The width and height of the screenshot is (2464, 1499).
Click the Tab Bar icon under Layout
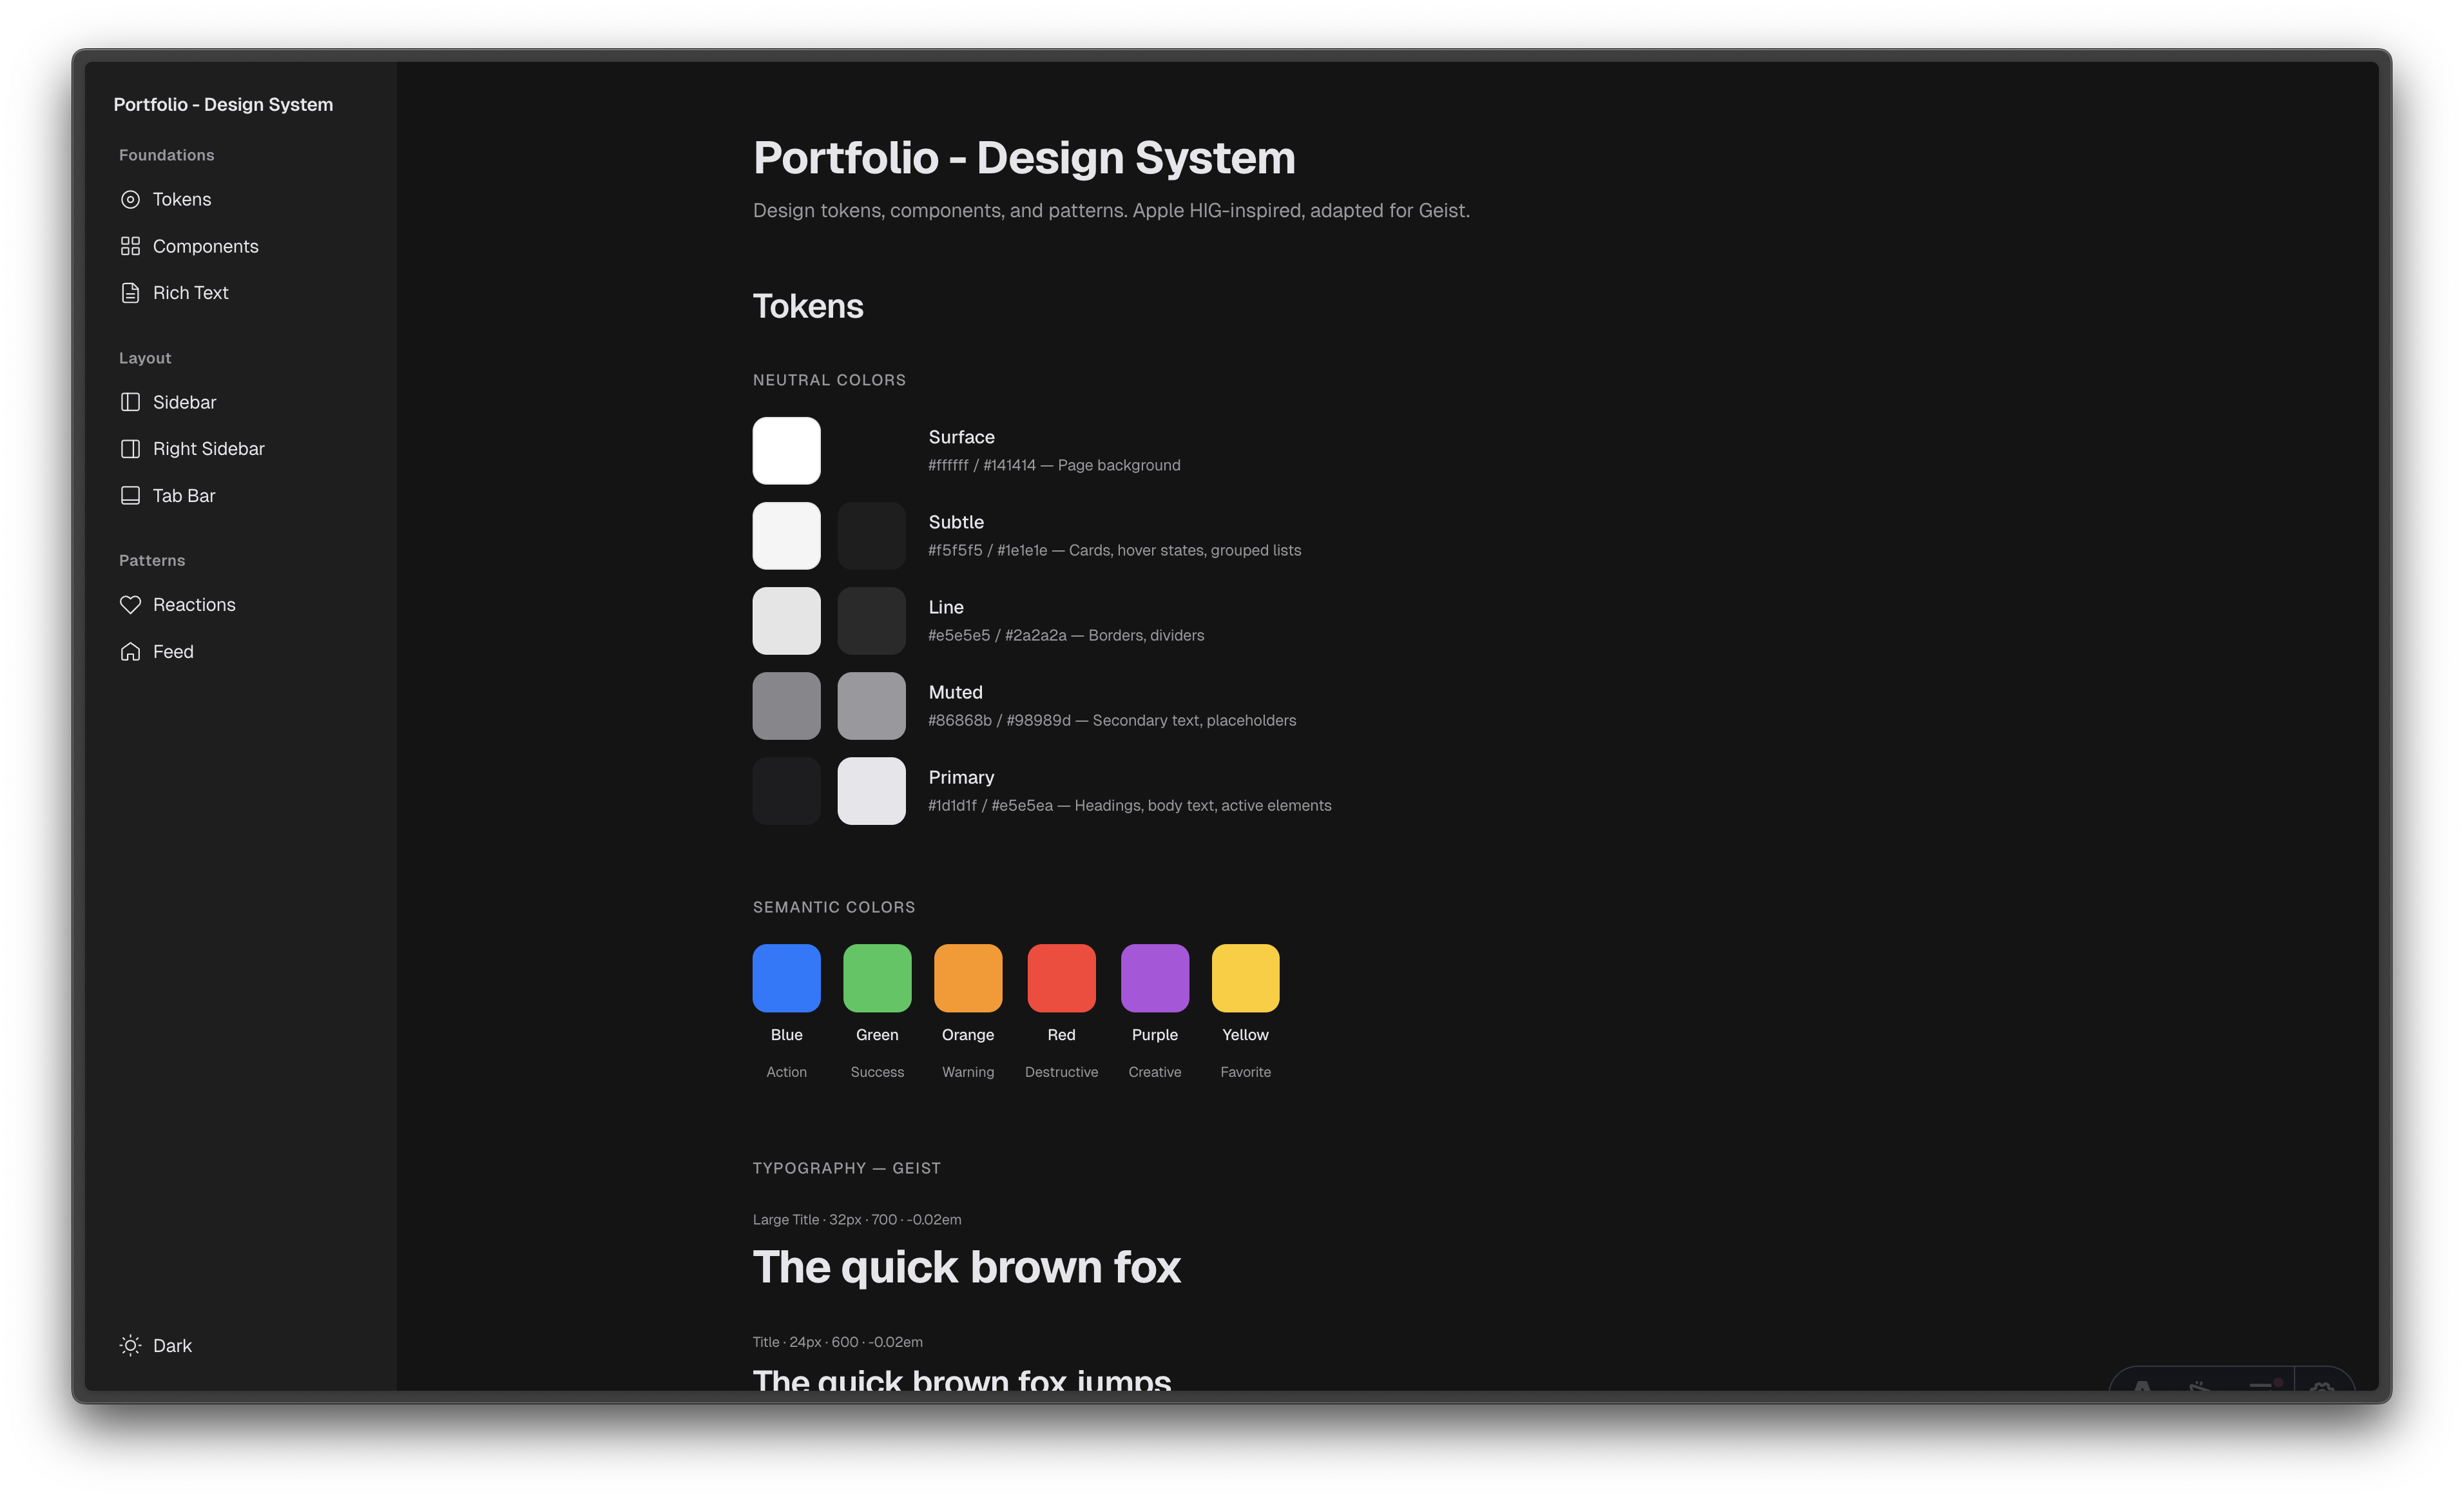[x=130, y=495]
